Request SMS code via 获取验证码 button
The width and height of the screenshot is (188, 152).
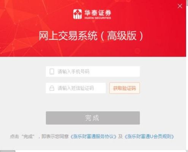click(125, 88)
